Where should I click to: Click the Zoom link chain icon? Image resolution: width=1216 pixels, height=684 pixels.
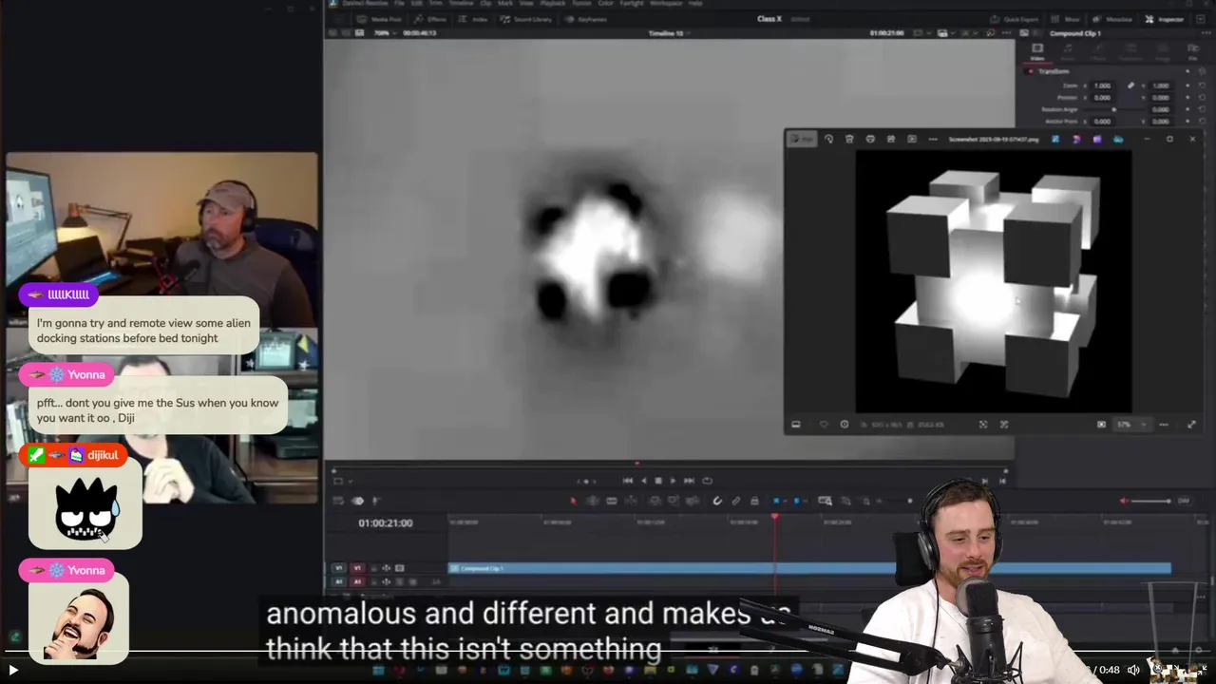[1130, 85]
